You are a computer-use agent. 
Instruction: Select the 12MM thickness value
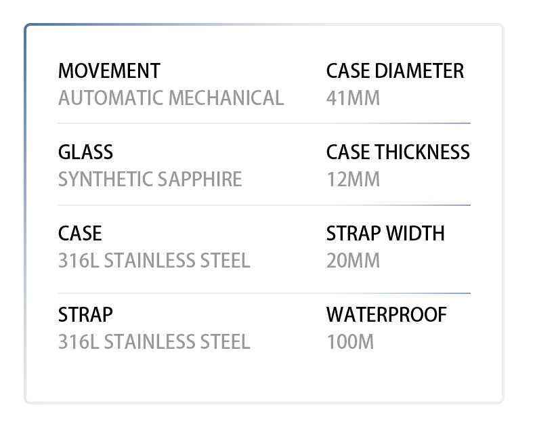point(353,179)
